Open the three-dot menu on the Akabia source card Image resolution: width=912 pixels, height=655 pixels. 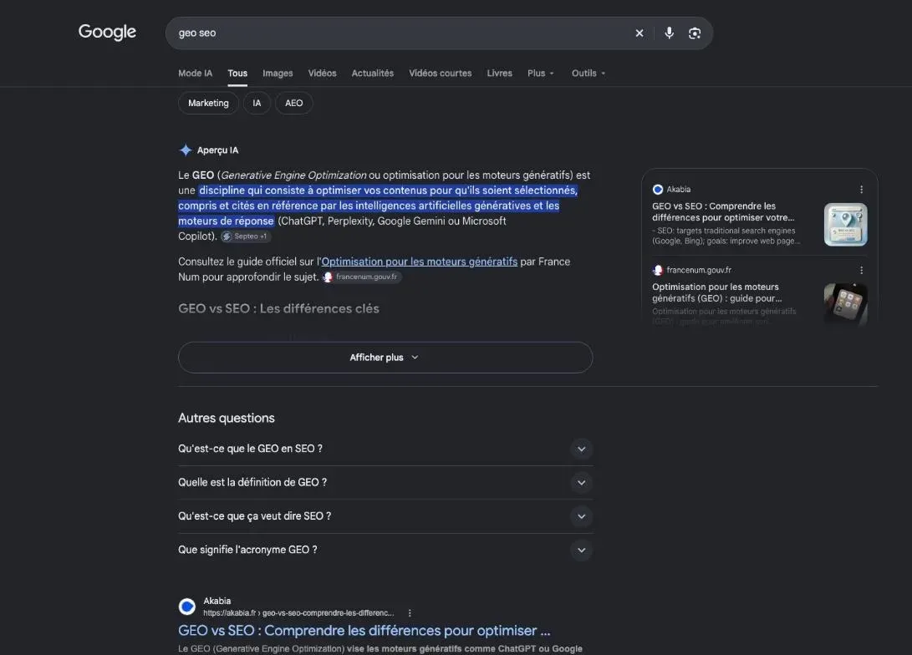[x=861, y=190]
